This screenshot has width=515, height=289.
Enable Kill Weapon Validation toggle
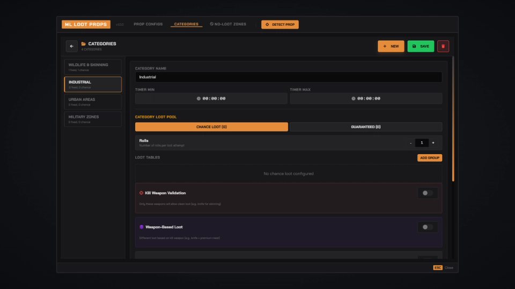428,193
